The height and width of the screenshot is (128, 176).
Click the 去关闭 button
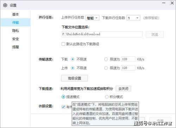click(123, 89)
